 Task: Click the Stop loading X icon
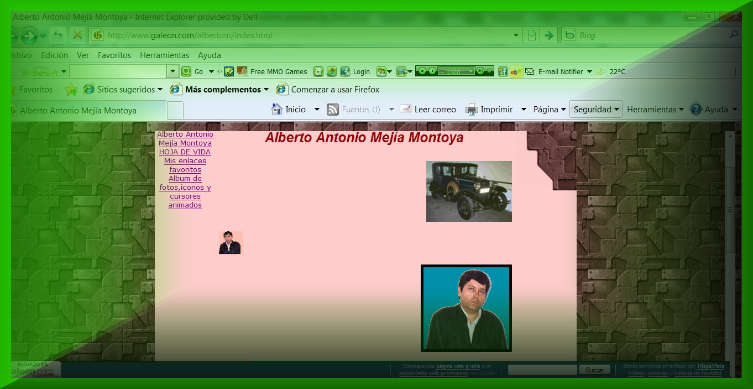pyautogui.click(x=77, y=35)
